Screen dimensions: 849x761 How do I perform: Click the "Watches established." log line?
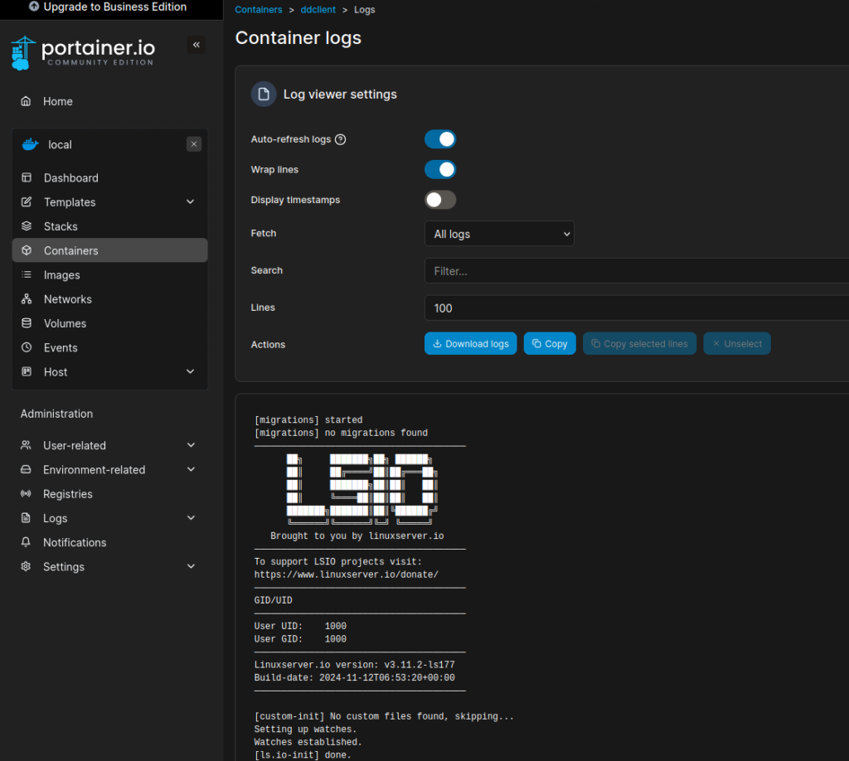tap(308, 742)
